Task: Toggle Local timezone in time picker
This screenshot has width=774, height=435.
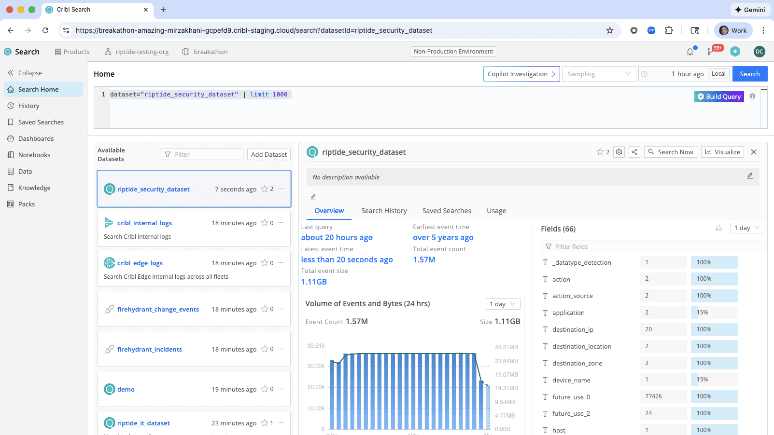Action: [718, 74]
